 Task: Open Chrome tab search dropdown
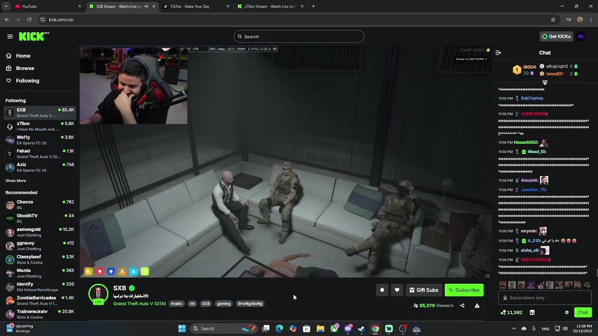[6, 7]
